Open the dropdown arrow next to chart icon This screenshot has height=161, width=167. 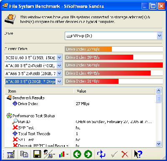pos(67,154)
